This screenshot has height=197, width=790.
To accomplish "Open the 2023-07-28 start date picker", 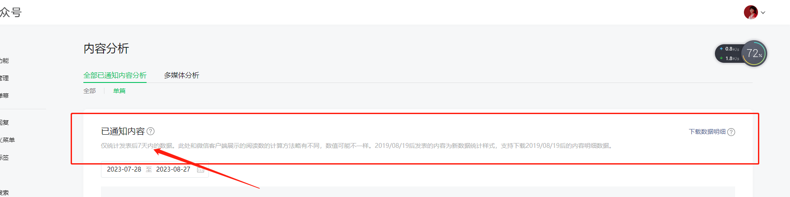I will (x=124, y=169).
